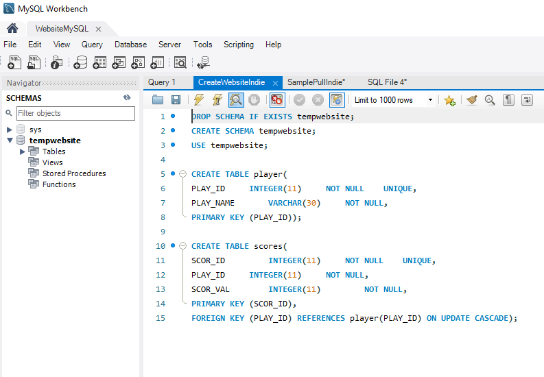Open a SQL script file icon
Image resolution: width=544 pixels, height=377 pixels.
(34, 62)
